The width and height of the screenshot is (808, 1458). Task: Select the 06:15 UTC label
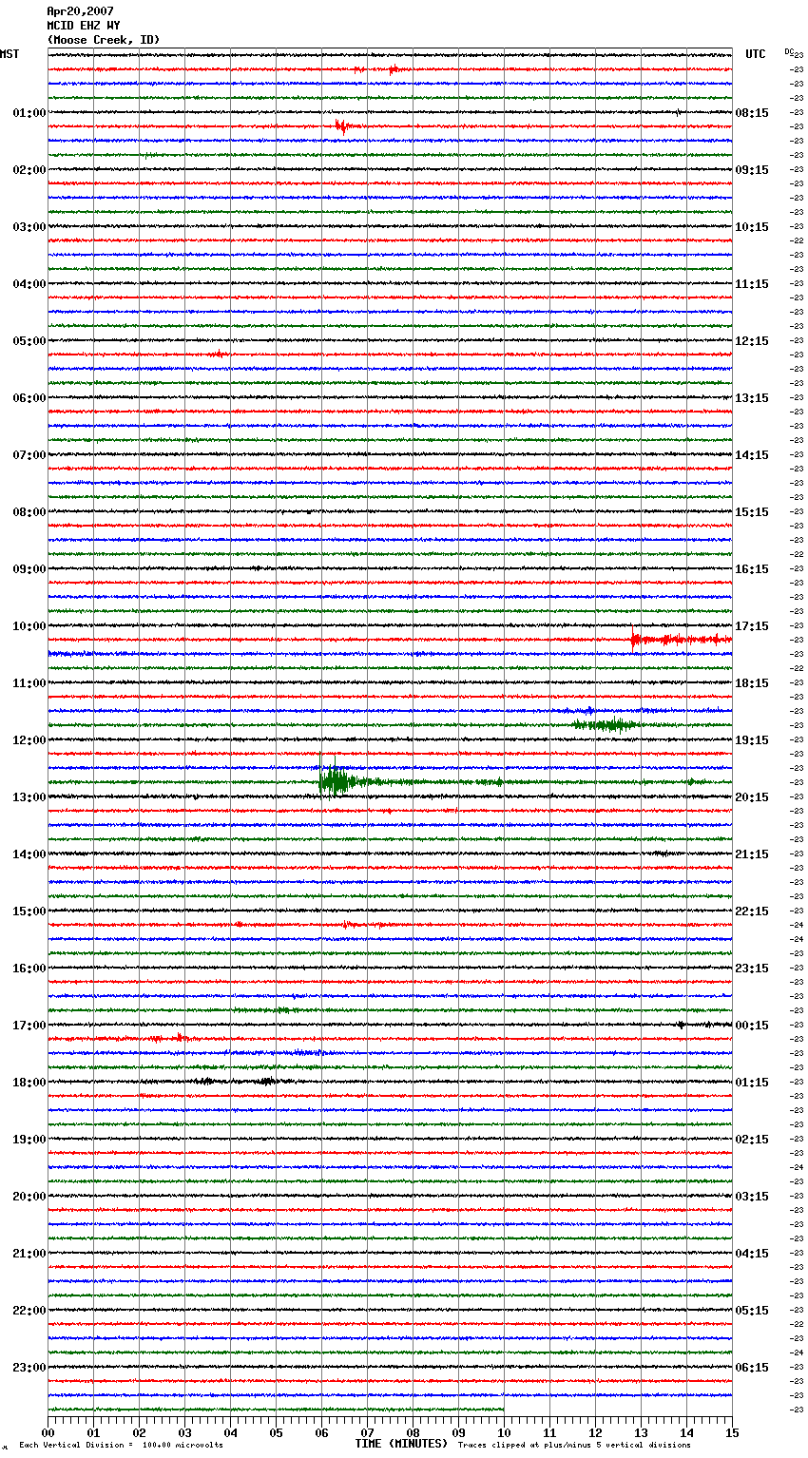click(752, 1368)
